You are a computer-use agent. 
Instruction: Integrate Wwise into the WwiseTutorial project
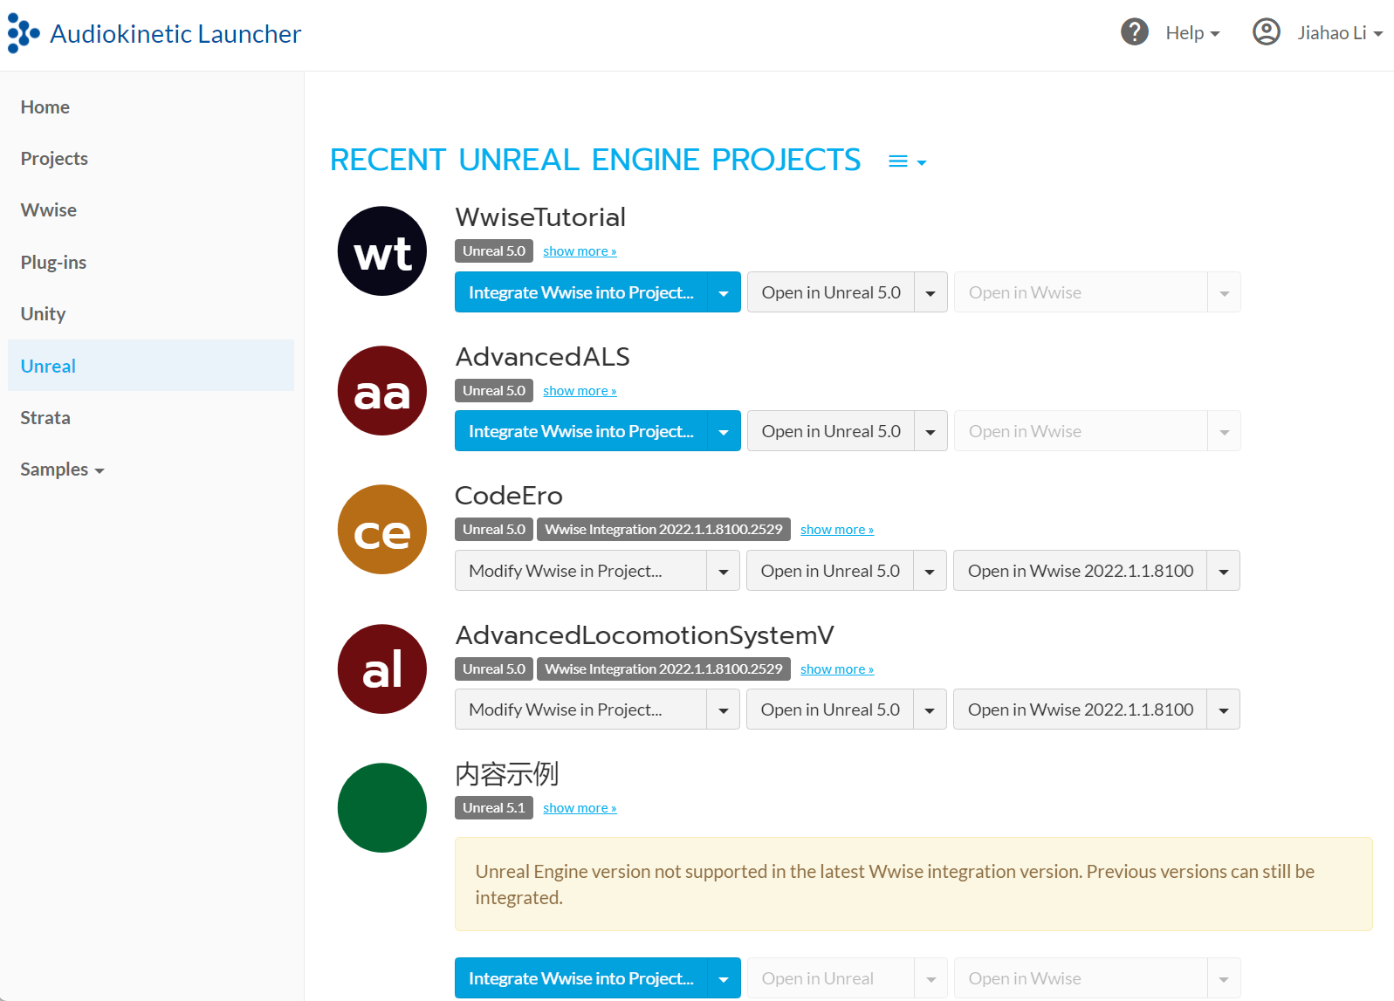pos(581,292)
